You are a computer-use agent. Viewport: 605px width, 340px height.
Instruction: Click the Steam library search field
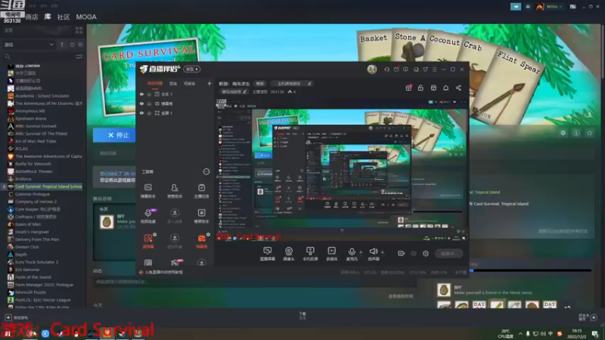coord(39,57)
